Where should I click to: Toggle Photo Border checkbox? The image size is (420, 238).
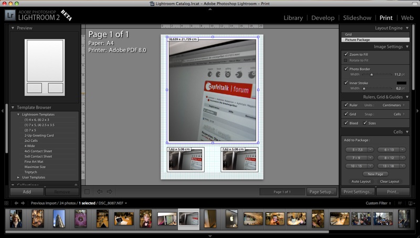[x=346, y=69]
